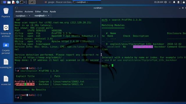
Task: Click 'search ProFTPd-1.3.3c' msf6 command
Action: pyautogui.click(x=127, y=20)
